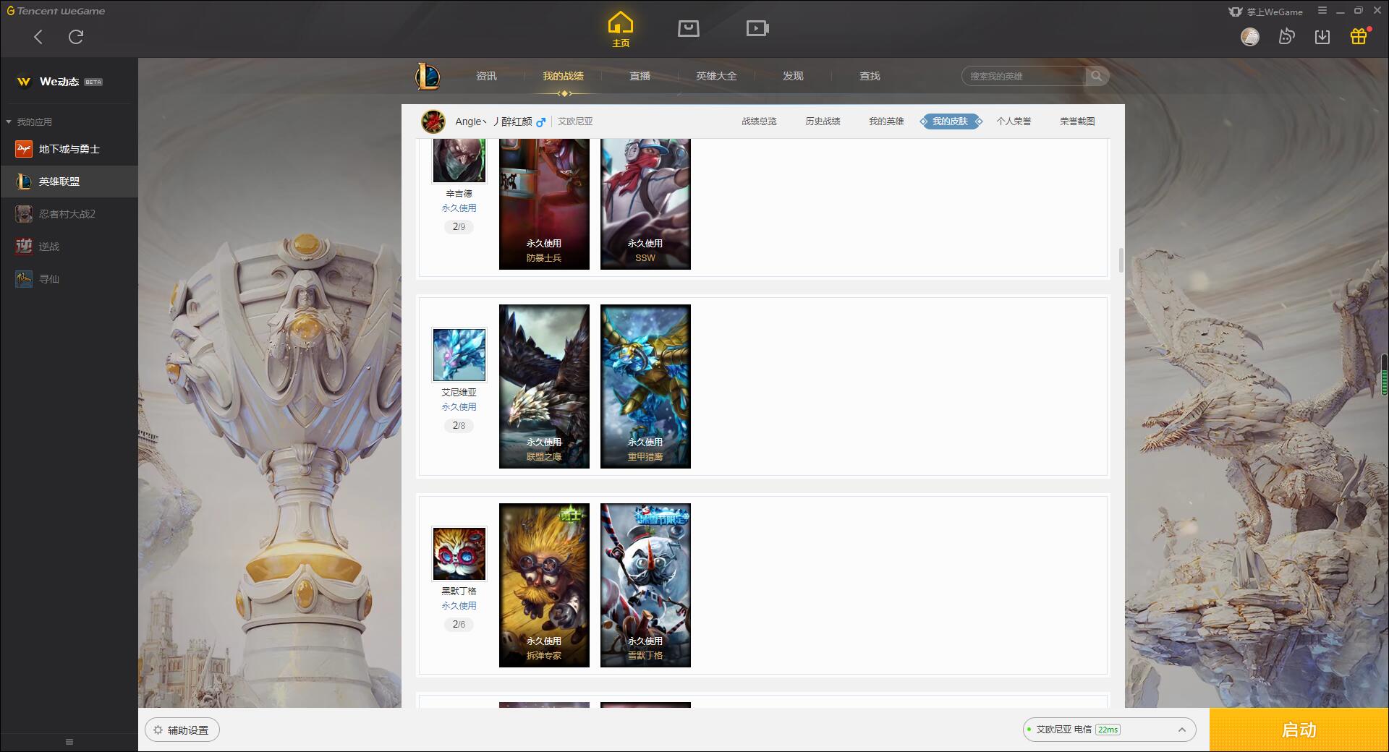Click the 艾尼维亚 champion portrait
Image resolution: width=1389 pixels, height=752 pixels.
point(459,354)
